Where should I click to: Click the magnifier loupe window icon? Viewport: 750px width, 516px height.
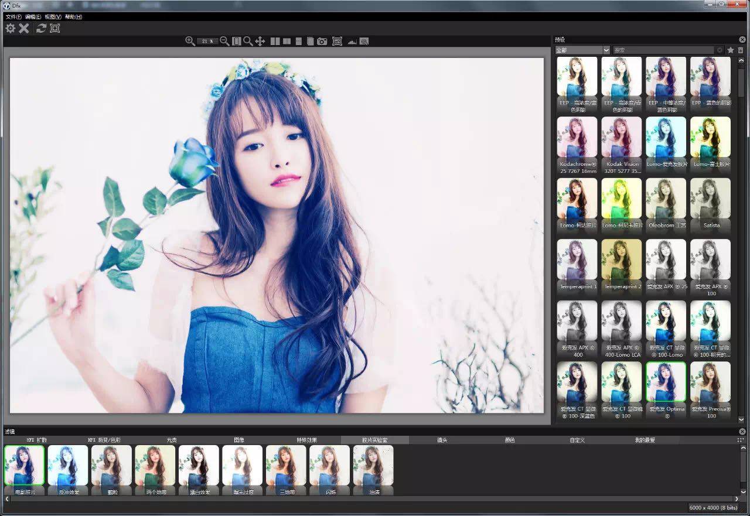(364, 41)
